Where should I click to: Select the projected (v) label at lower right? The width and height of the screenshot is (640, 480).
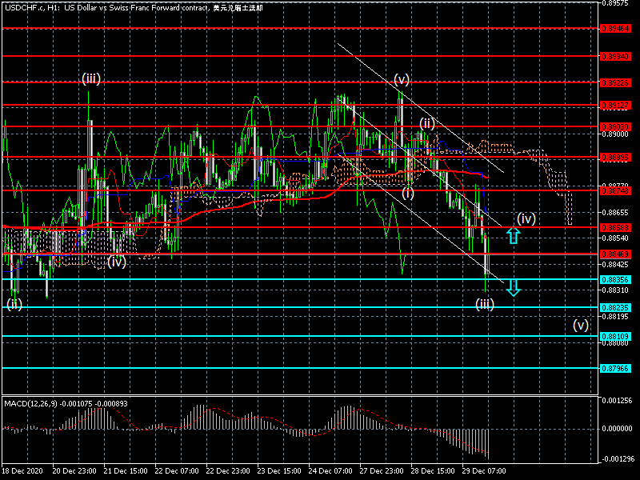pos(580,326)
